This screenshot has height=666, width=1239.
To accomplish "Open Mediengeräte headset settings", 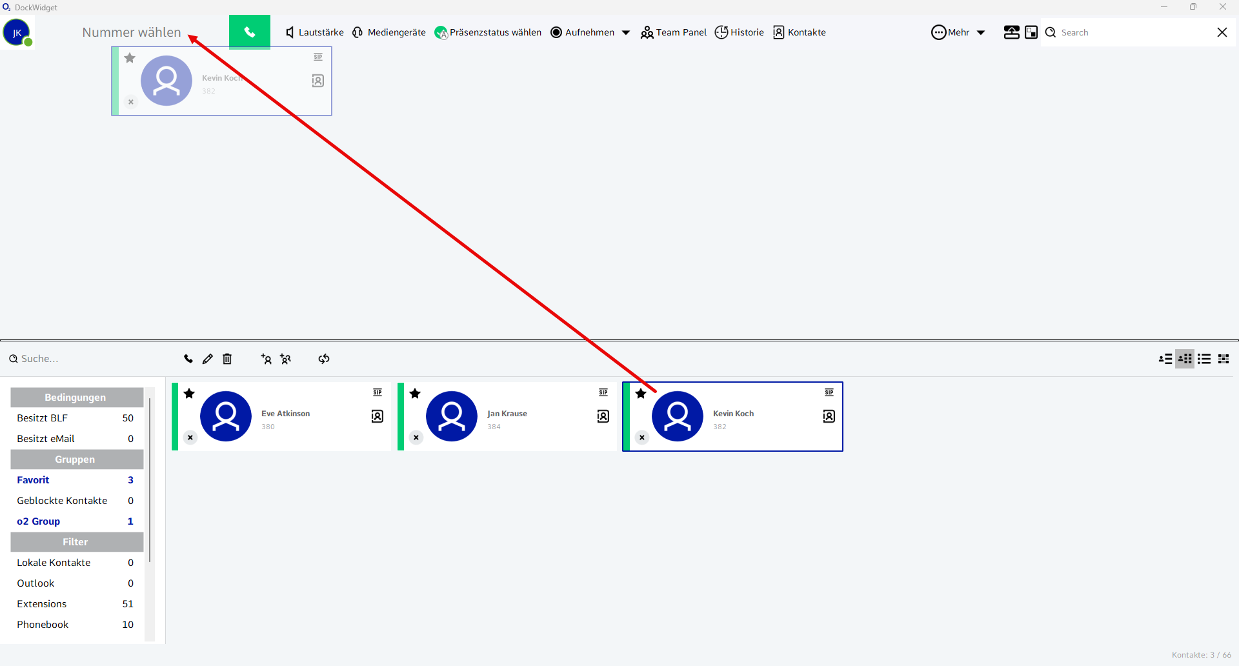I will click(389, 32).
